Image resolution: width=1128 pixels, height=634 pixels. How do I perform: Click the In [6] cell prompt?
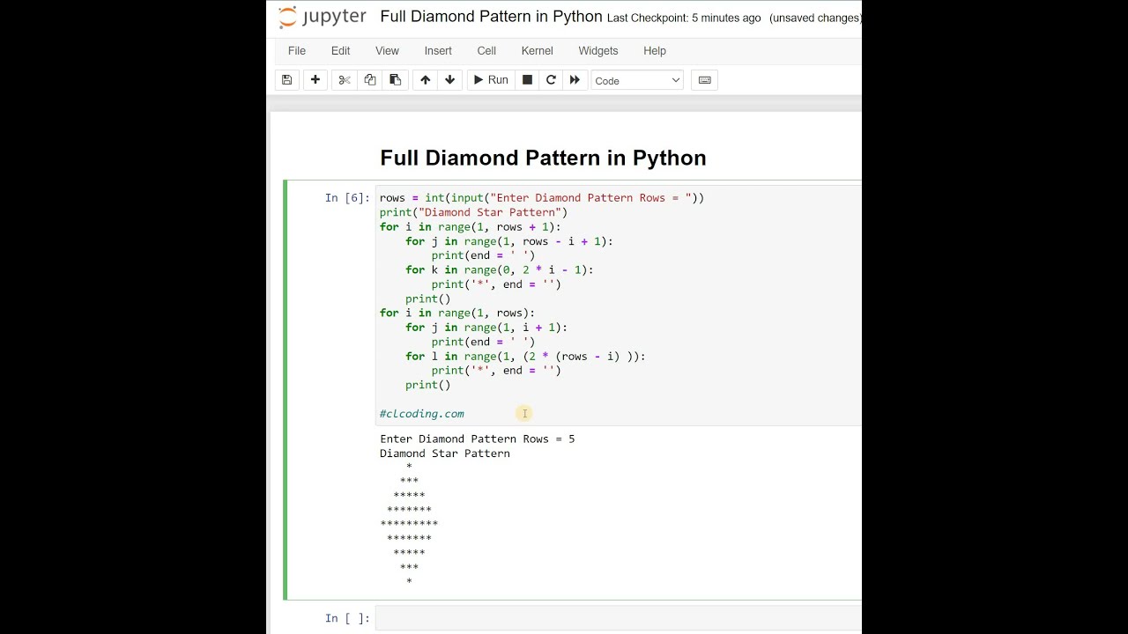pyautogui.click(x=347, y=198)
